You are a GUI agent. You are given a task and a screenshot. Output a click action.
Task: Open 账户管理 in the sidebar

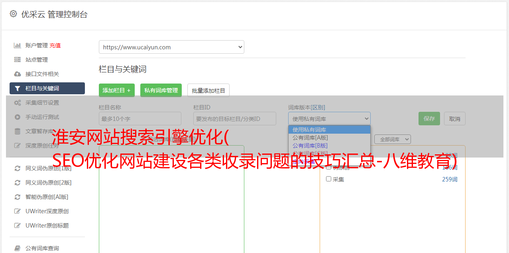click(36, 45)
